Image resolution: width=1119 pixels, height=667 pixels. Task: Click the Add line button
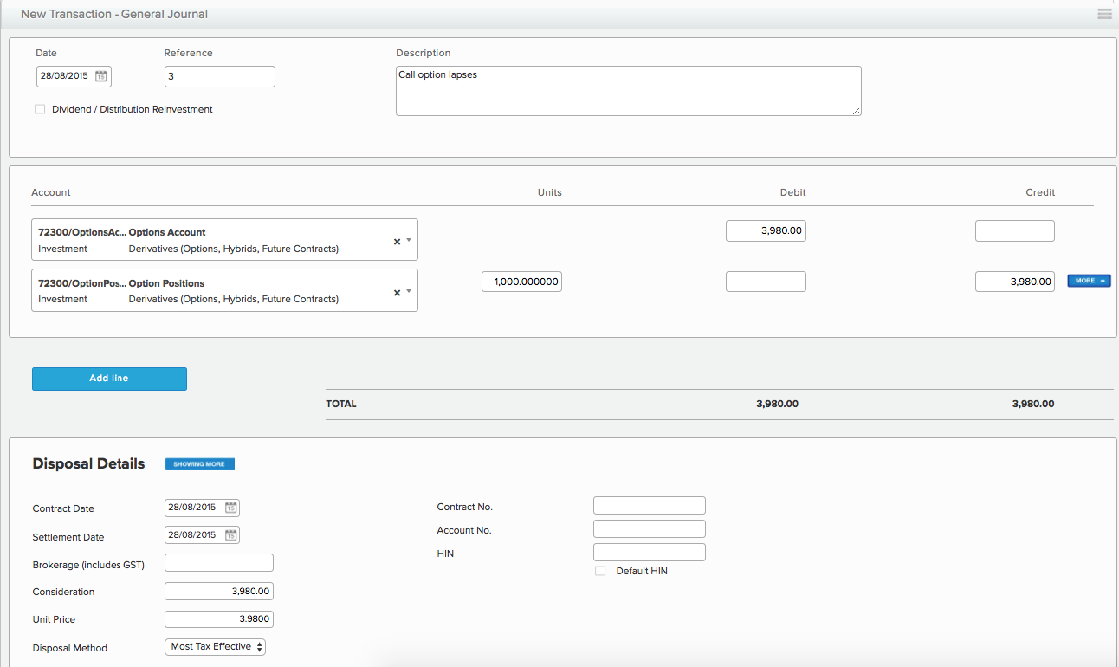pos(109,379)
